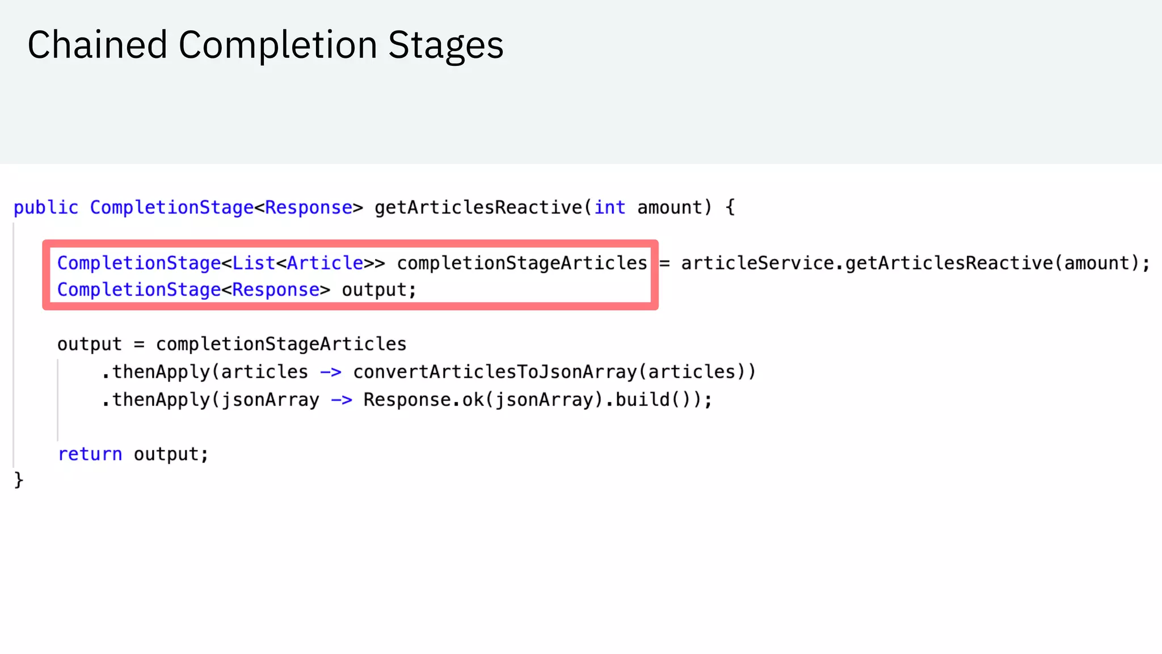1162x654 pixels.
Task: Click the closing brace of the method
Action: (19, 480)
